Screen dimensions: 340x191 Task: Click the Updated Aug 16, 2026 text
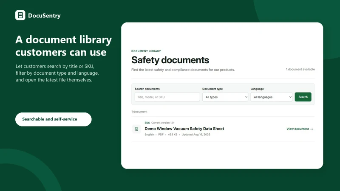(x=196, y=135)
